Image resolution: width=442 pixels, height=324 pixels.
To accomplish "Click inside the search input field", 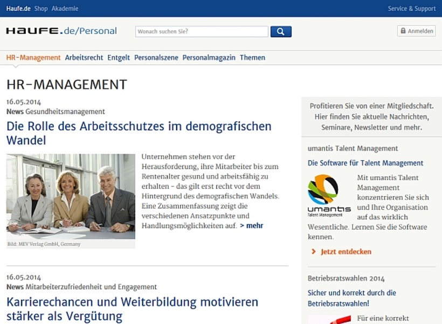I will [x=201, y=31].
